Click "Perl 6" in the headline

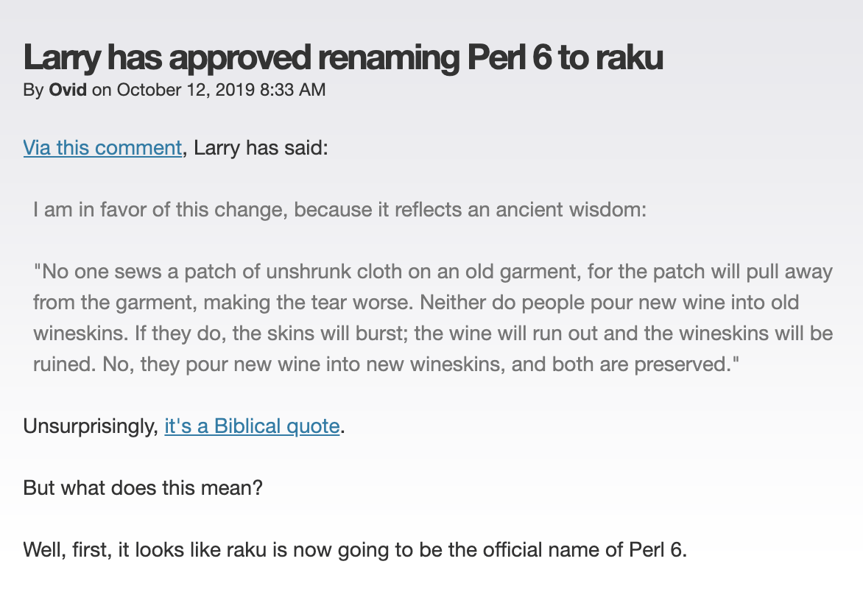[509, 57]
